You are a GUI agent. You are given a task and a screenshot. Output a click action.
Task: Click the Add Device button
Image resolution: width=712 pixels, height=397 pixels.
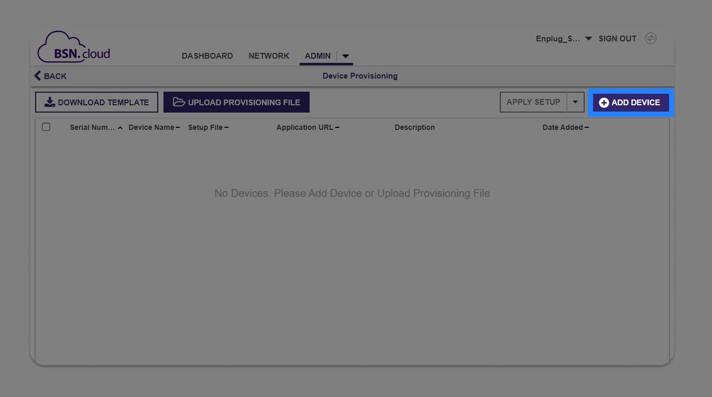[x=630, y=103]
